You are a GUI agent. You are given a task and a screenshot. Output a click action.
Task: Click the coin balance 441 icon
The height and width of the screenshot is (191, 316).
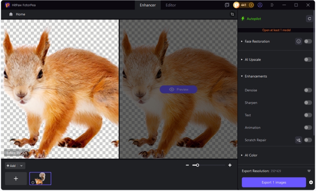236,5
